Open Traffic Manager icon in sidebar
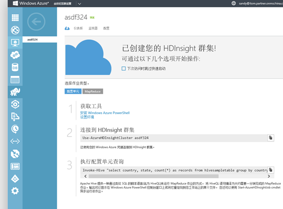283x209 pixels. pos(15,154)
